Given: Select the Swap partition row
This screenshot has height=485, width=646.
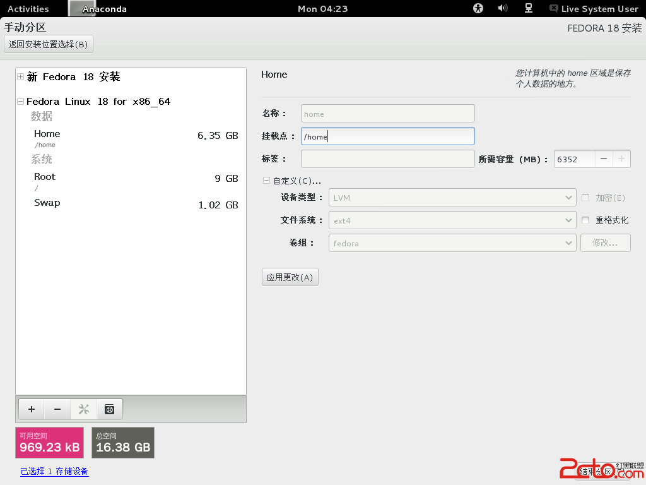Looking at the screenshot, I should (131, 204).
